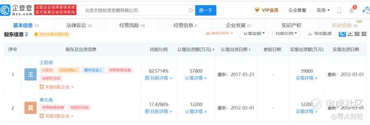The height and width of the screenshot is (125, 370).
Task: Click the 查一下 search button
Action: coord(206,10)
